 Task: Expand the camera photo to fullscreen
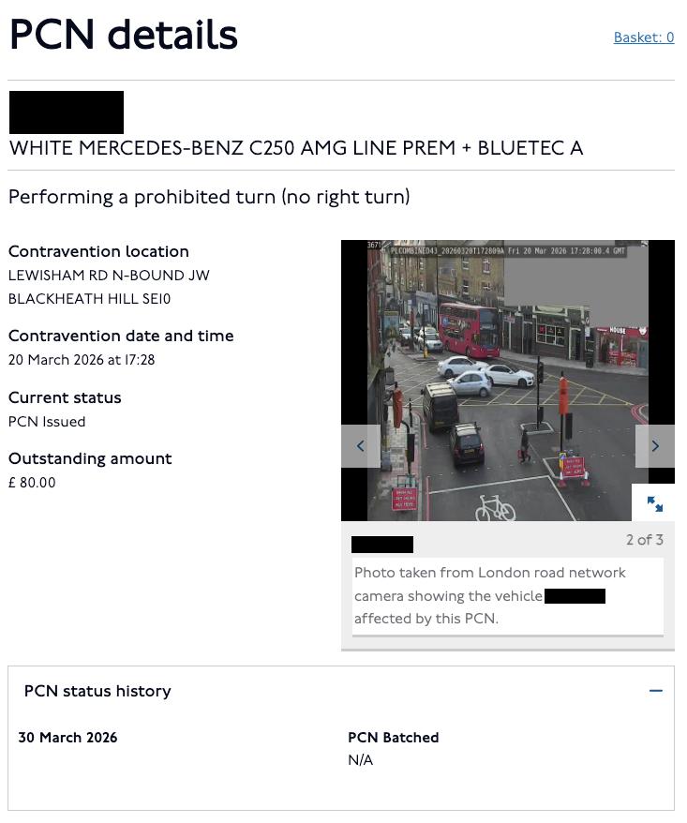coord(654,503)
